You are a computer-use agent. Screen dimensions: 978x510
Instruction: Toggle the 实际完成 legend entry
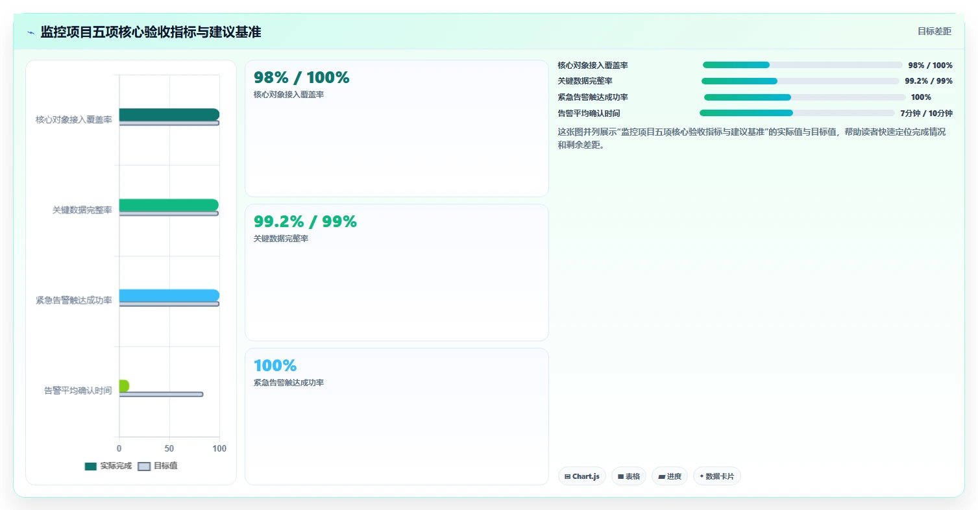click(x=108, y=466)
